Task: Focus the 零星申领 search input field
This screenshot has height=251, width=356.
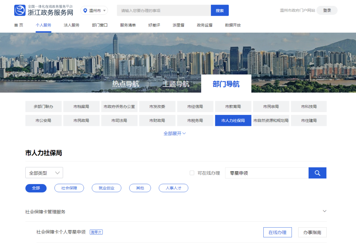Action: (266, 173)
